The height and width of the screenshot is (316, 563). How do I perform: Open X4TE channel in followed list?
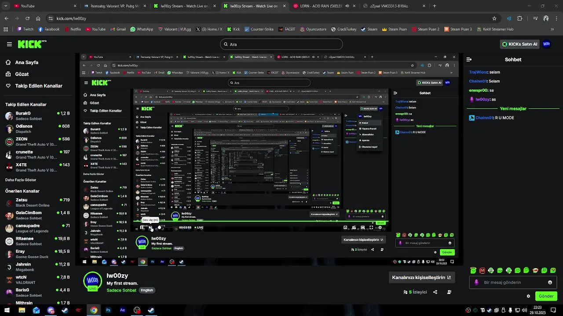click(37, 167)
